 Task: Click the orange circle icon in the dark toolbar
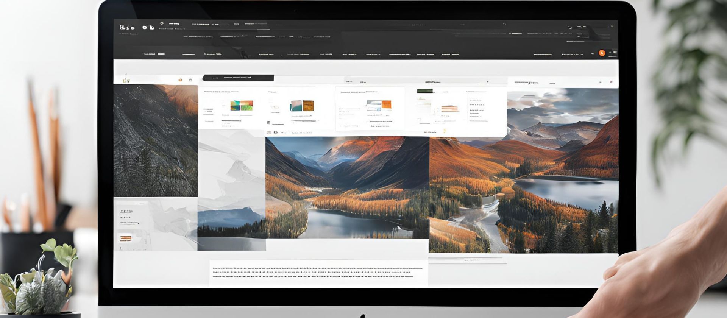tap(602, 53)
